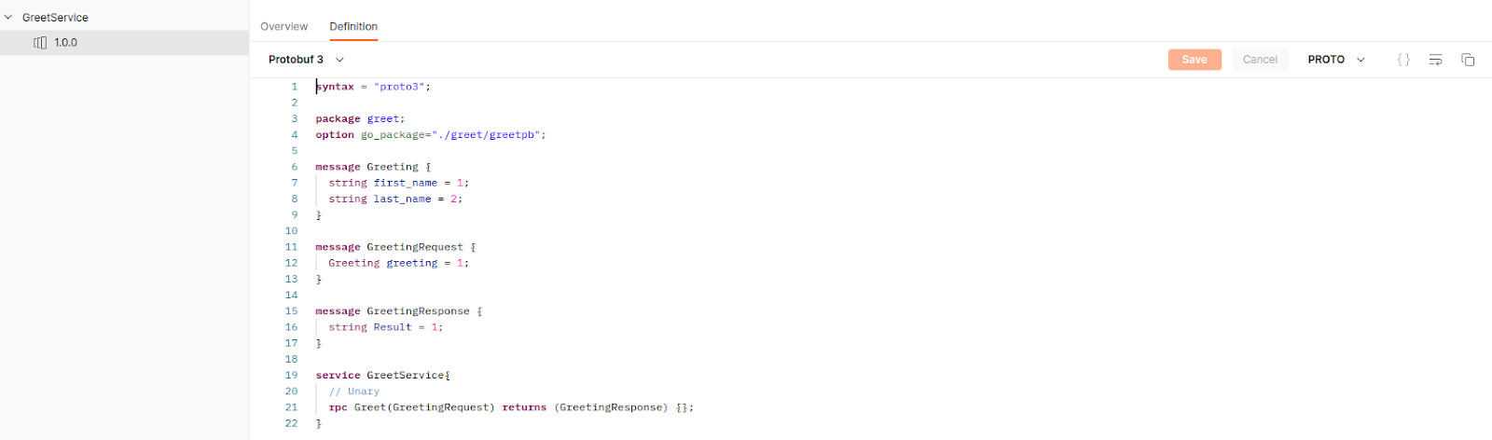1492x440 pixels.
Task: Select version 1.0.0 label in sidebar
Action: [65, 43]
